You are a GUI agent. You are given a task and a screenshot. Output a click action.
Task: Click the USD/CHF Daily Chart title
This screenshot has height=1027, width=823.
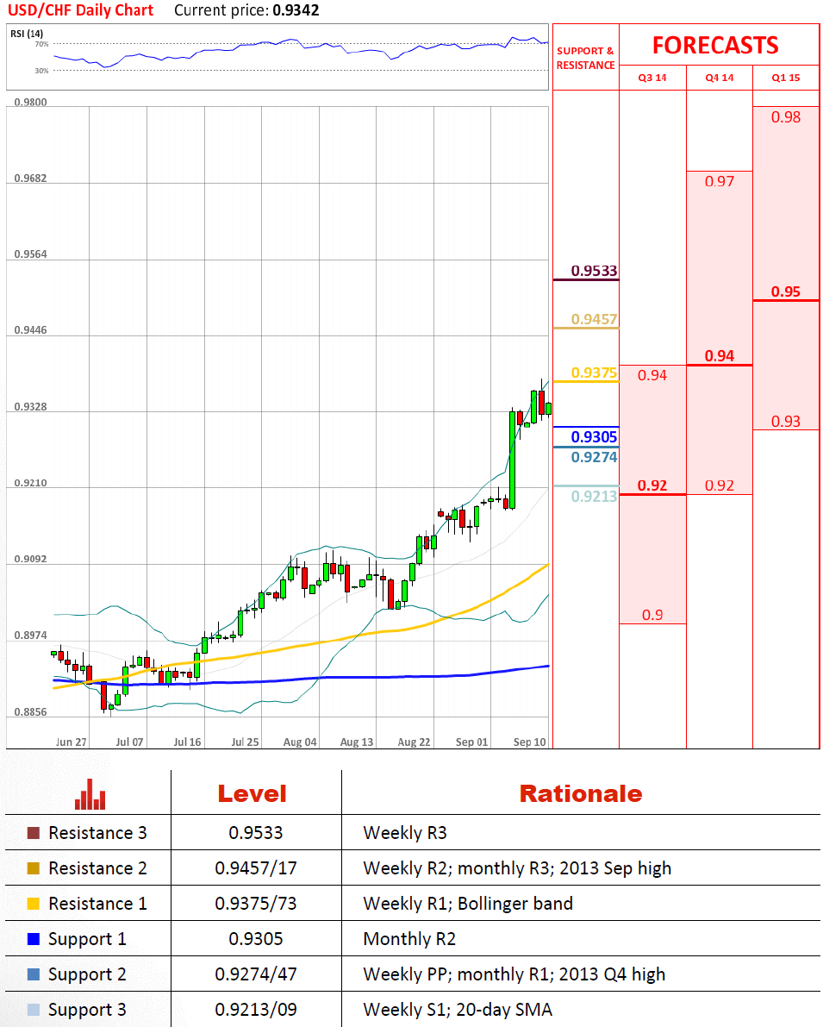(80, 10)
